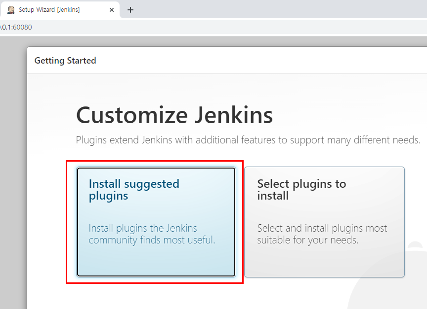Select the Setup Wizard [Jenkins] tab
This screenshot has height=309, width=427.
(60, 10)
